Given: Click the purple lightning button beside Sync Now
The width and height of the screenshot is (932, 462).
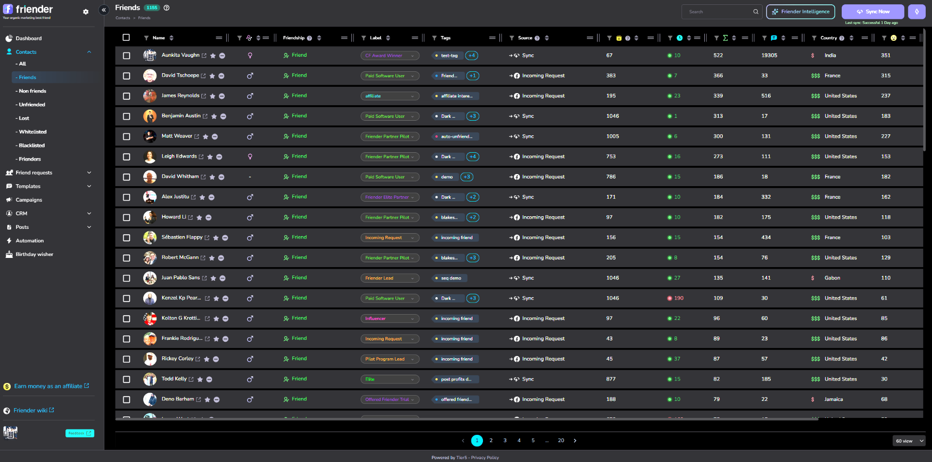Looking at the screenshot, I should (x=916, y=12).
